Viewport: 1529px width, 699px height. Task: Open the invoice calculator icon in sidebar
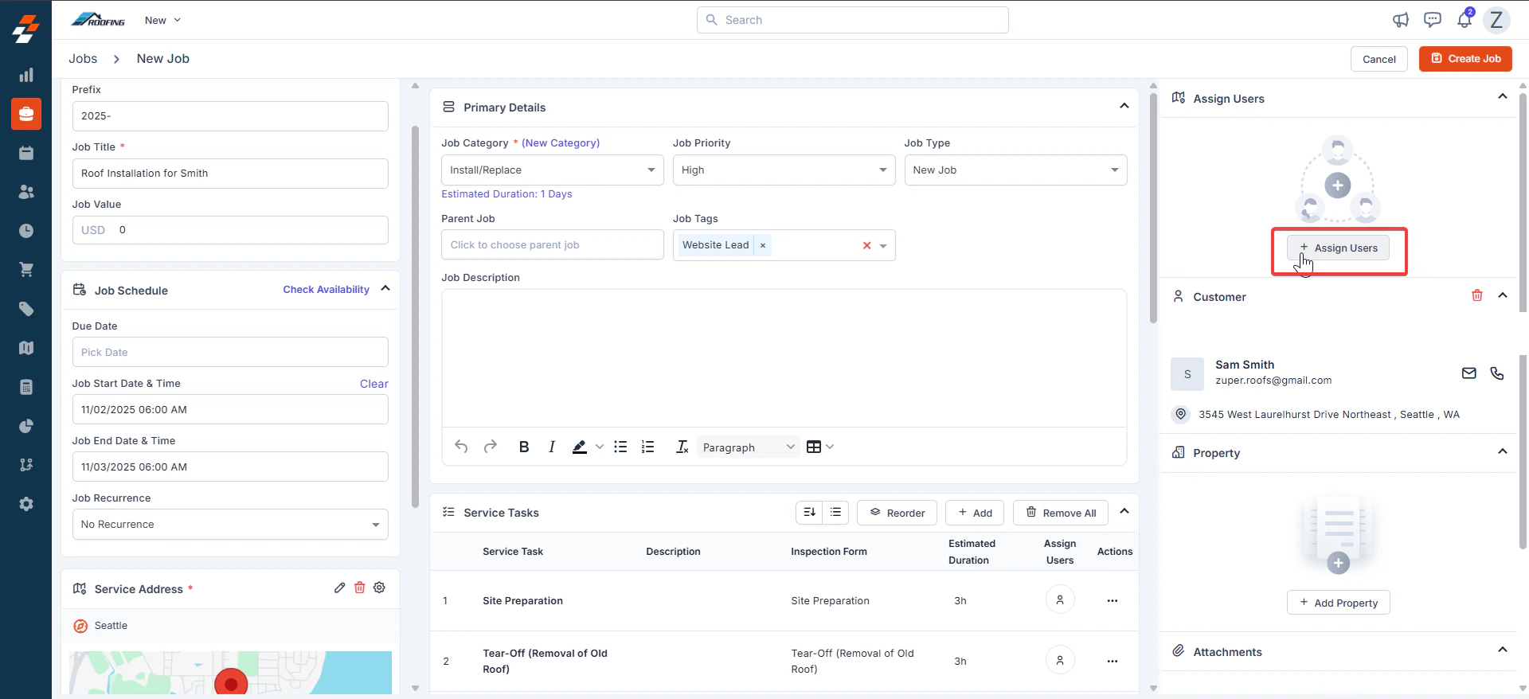point(26,387)
